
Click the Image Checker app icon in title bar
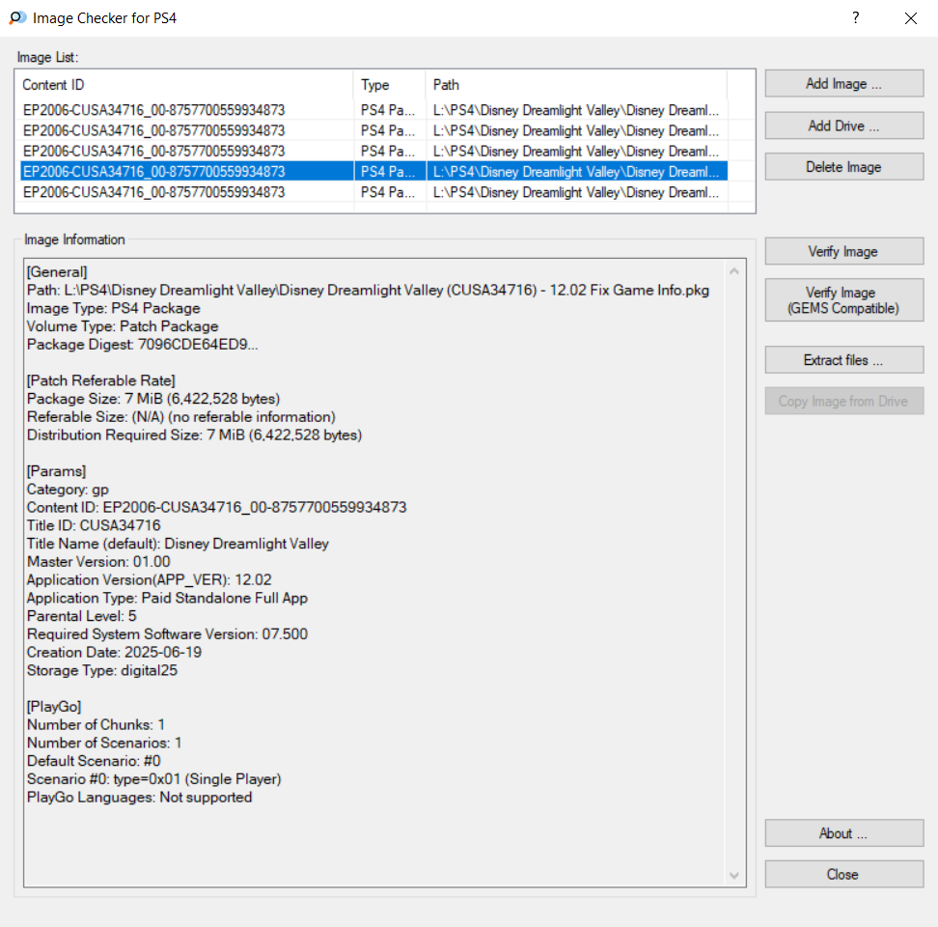click(x=17, y=18)
